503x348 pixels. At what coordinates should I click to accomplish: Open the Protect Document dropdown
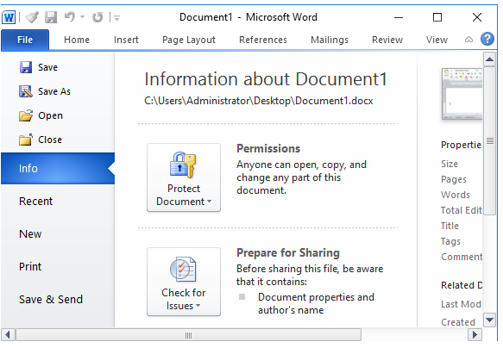tap(184, 177)
